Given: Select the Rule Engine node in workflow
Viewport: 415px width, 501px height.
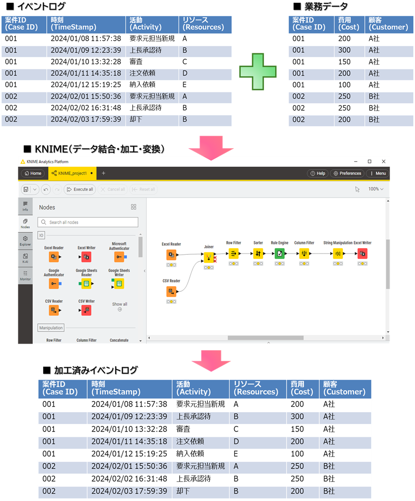Looking at the screenshot, I should click(x=280, y=254).
